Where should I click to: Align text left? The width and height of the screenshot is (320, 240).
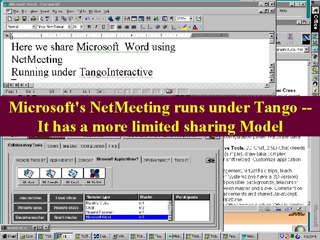[x=112, y=27]
